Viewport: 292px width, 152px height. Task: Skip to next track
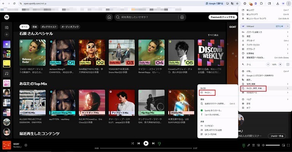[153, 143]
